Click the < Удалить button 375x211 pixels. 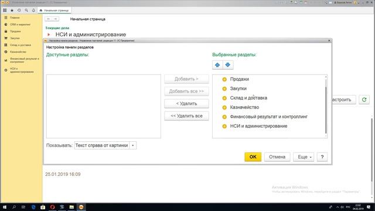click(186, 104)
